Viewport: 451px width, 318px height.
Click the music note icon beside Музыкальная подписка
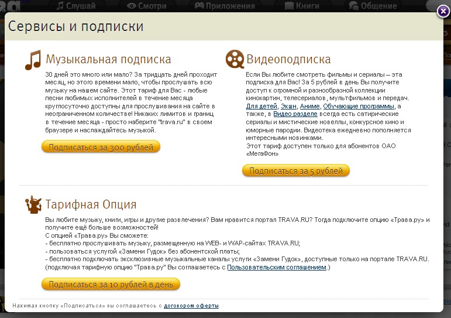pyautogui.click(x=33, y=60)
